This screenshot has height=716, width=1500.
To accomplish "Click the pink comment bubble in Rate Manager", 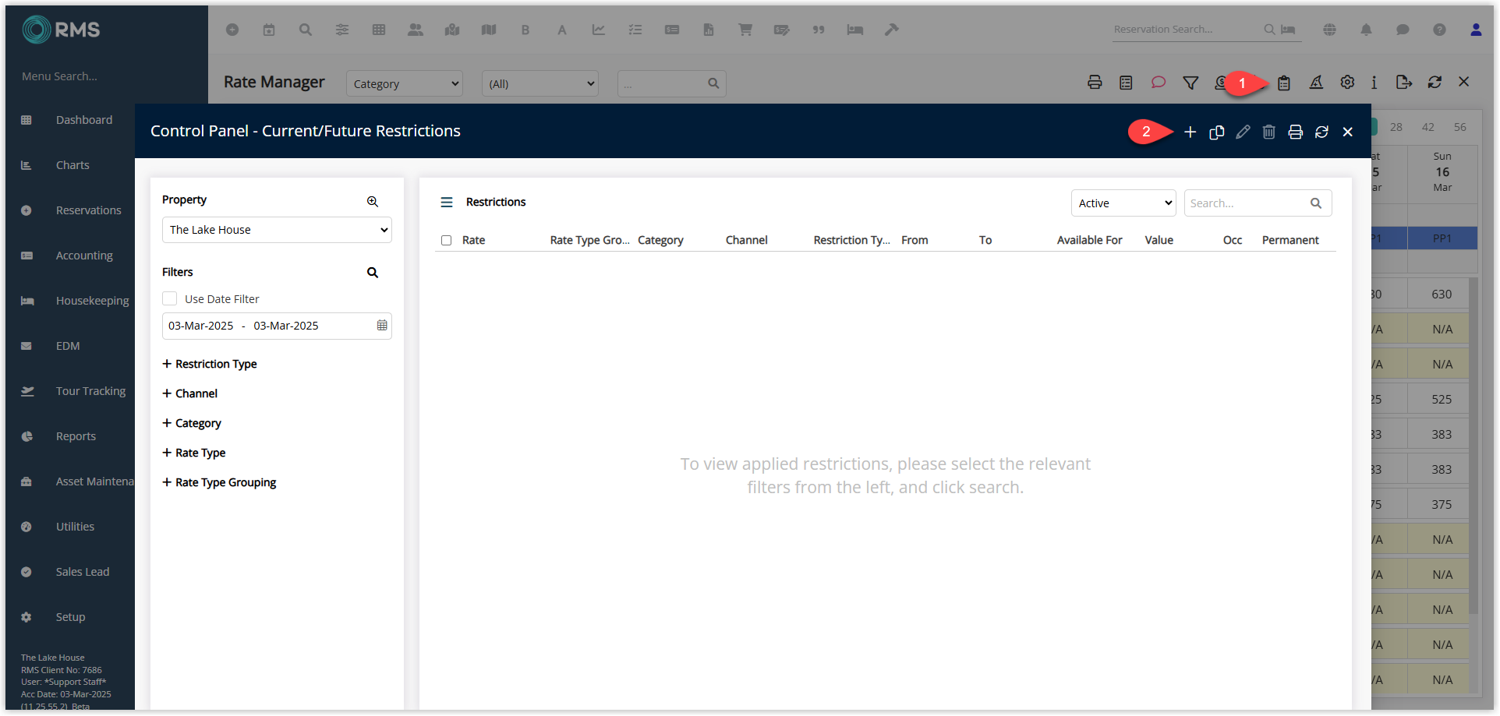I will [1159, 83].
